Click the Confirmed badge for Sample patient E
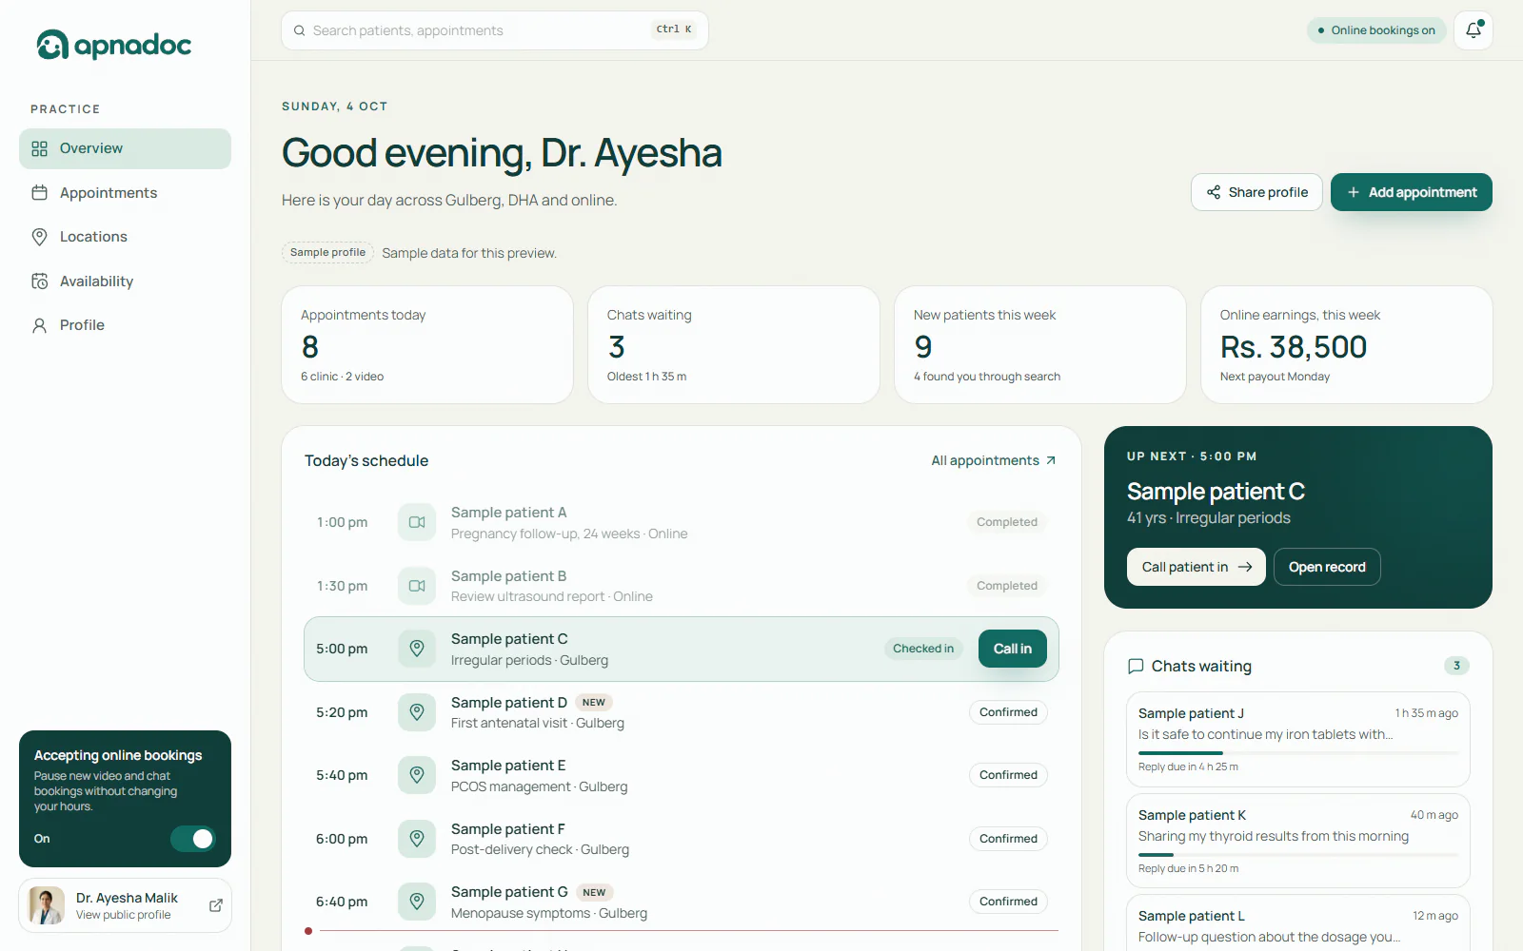The width and height of the screenshot is (1523, 951). click(1008, 775)
